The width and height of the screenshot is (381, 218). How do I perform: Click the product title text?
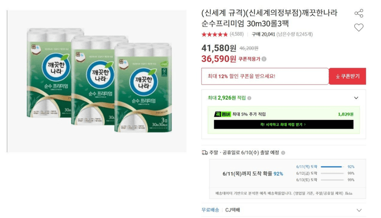click(270, 18)
